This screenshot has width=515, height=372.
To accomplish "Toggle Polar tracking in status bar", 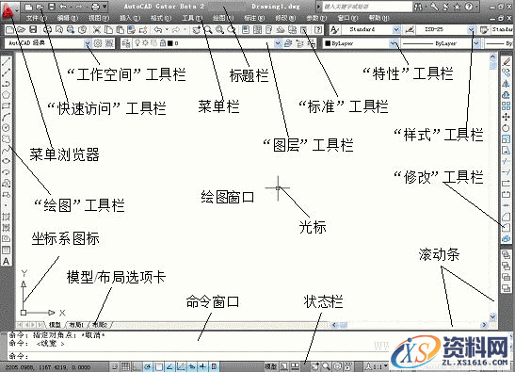I will click(148, 366).
